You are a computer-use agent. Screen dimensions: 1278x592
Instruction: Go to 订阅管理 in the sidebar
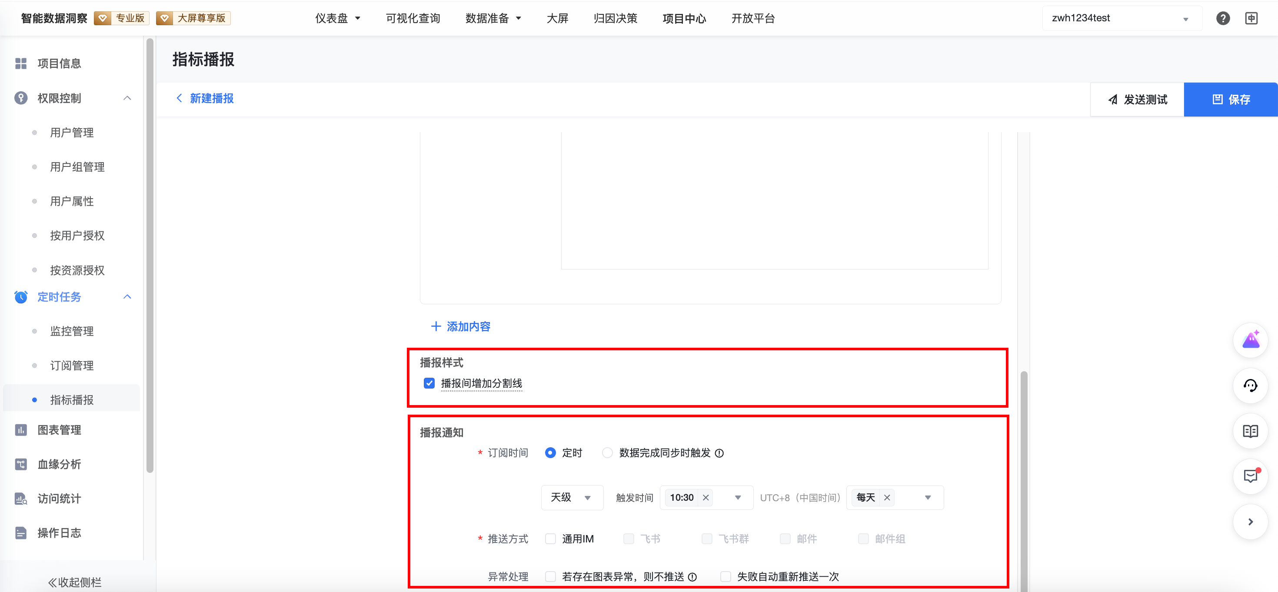click(x=72, y=366)
